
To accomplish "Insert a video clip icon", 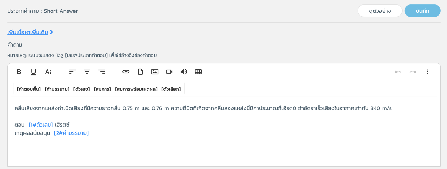I will pos(169,72).
